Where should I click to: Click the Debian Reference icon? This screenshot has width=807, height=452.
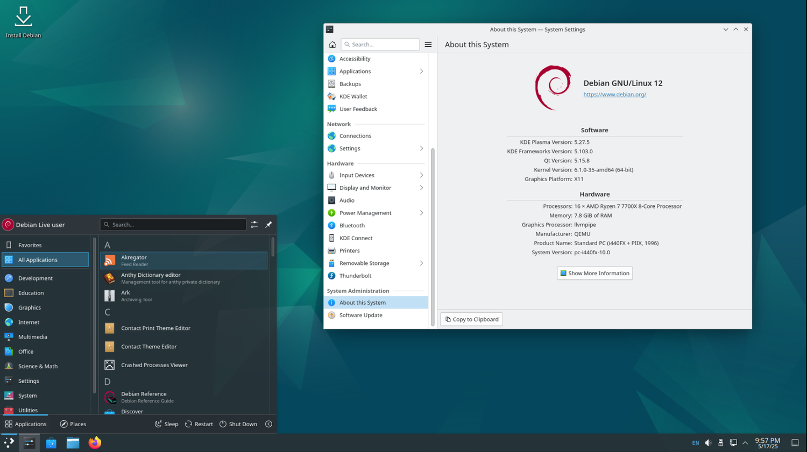[x=110, y=397]
